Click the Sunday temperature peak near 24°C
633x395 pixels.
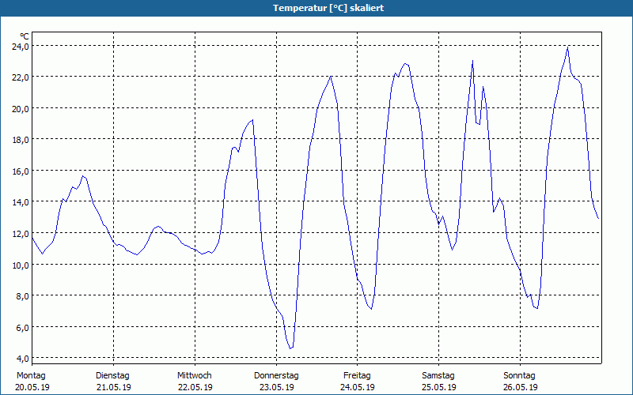567,47
